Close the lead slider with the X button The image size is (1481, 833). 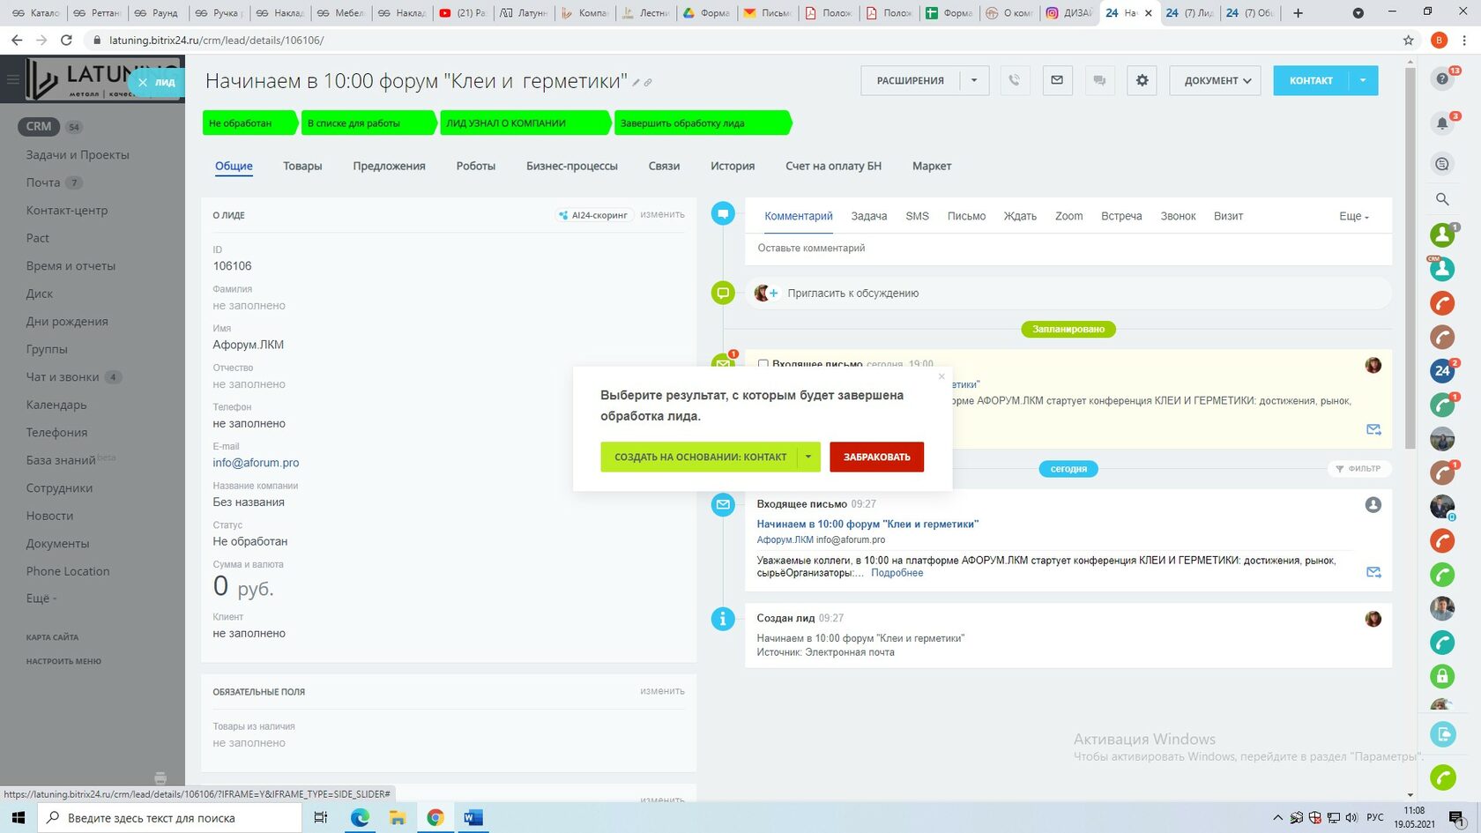tap(143, 82)
